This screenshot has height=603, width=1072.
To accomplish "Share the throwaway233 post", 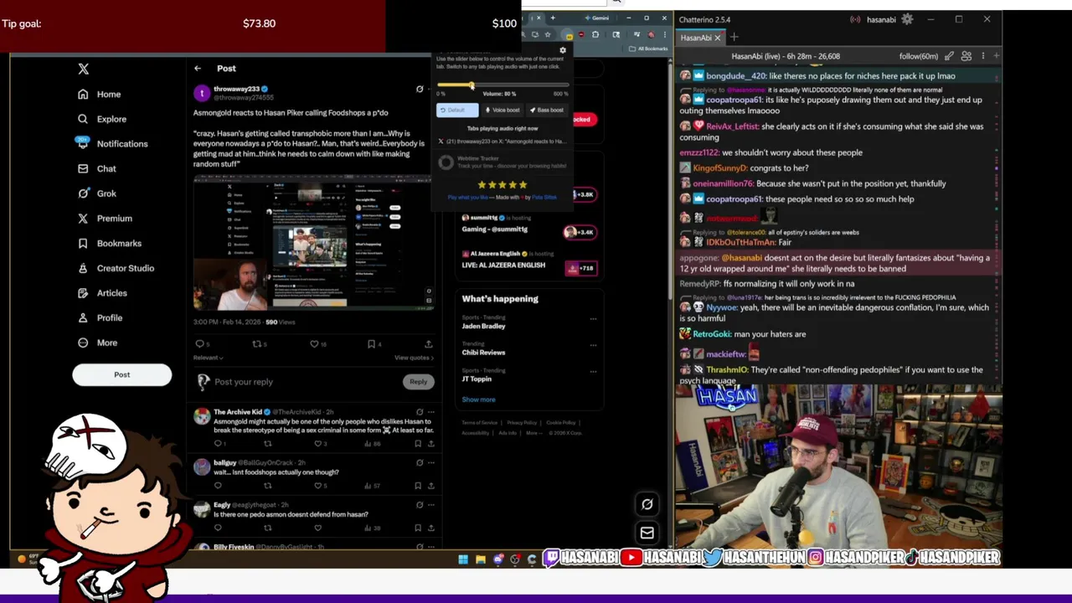I will coord(429,343).
